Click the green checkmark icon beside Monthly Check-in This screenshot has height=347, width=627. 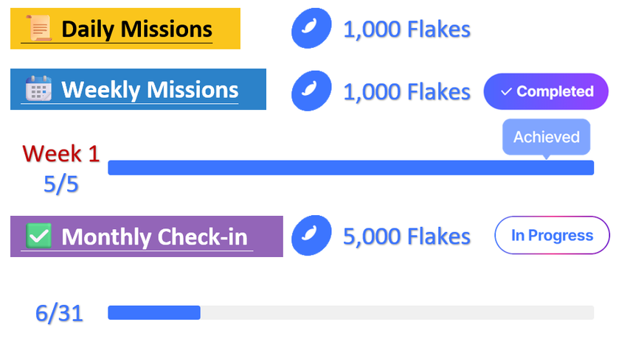tap(38, 236)
